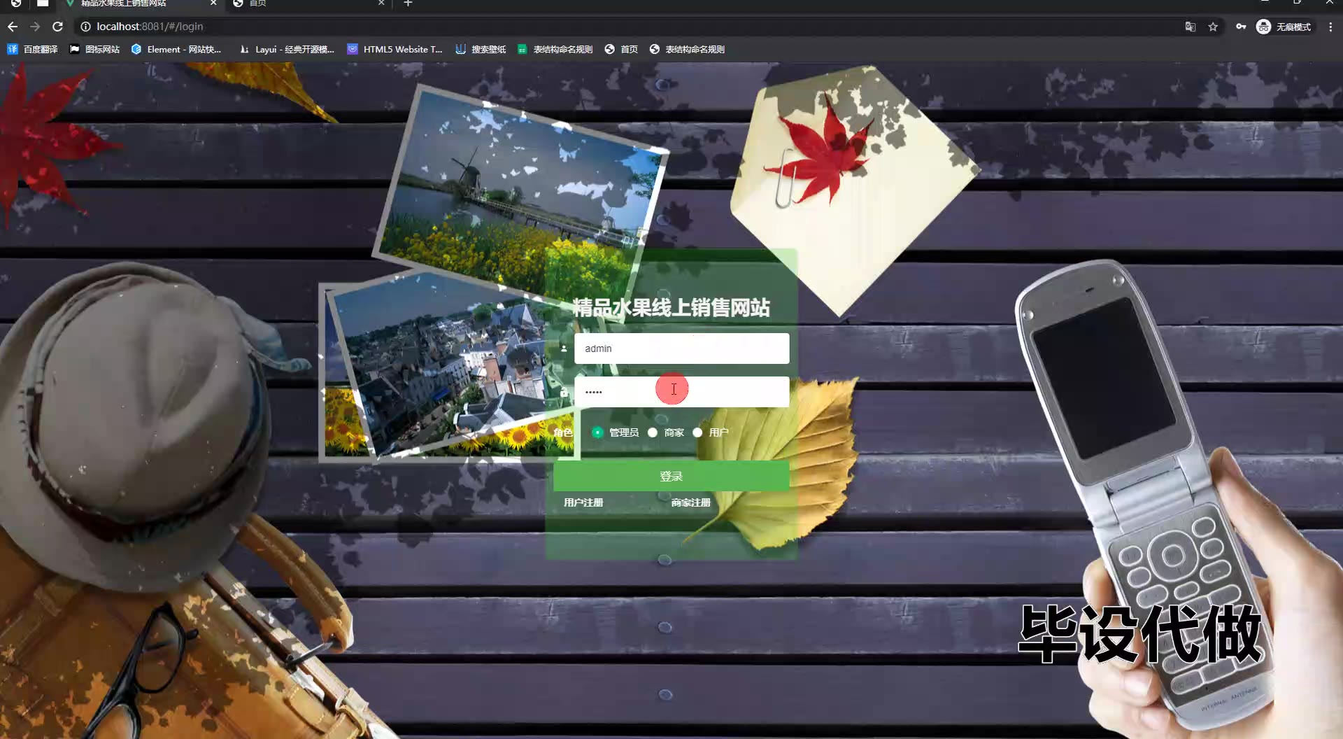Image resolution: width=1343 pixels, height=739 pixels.
Task: Go back to the previous page
Action: (x=13, y=27)
